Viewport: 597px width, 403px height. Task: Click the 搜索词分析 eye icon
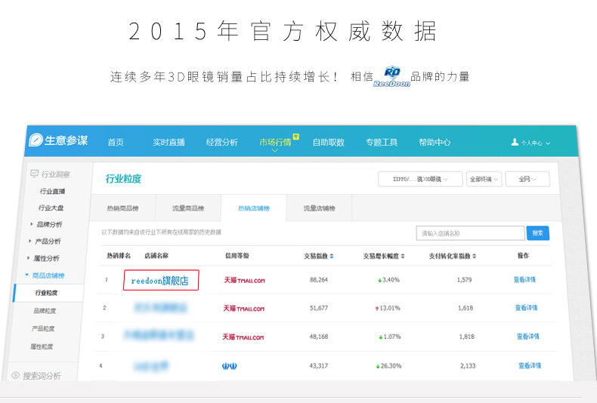(x=16, y=375)
